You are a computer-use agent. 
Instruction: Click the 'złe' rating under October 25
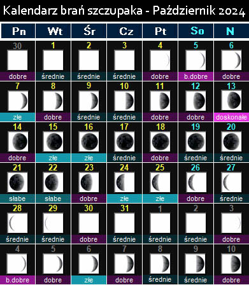pos(160,198)
